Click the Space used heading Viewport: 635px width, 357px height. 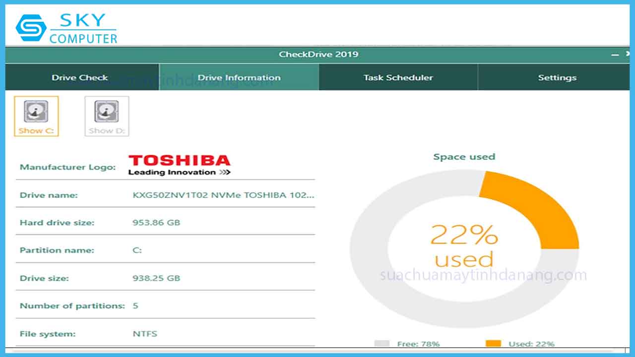coord(464,157)
